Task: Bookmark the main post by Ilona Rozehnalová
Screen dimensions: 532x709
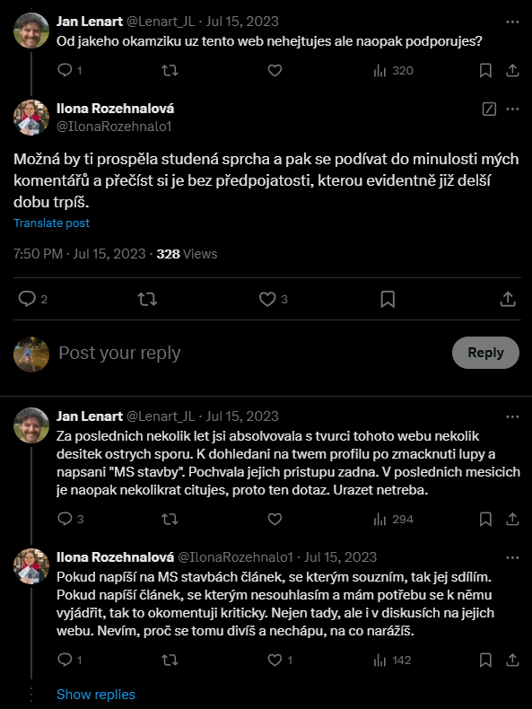Action: pos(388,299)
